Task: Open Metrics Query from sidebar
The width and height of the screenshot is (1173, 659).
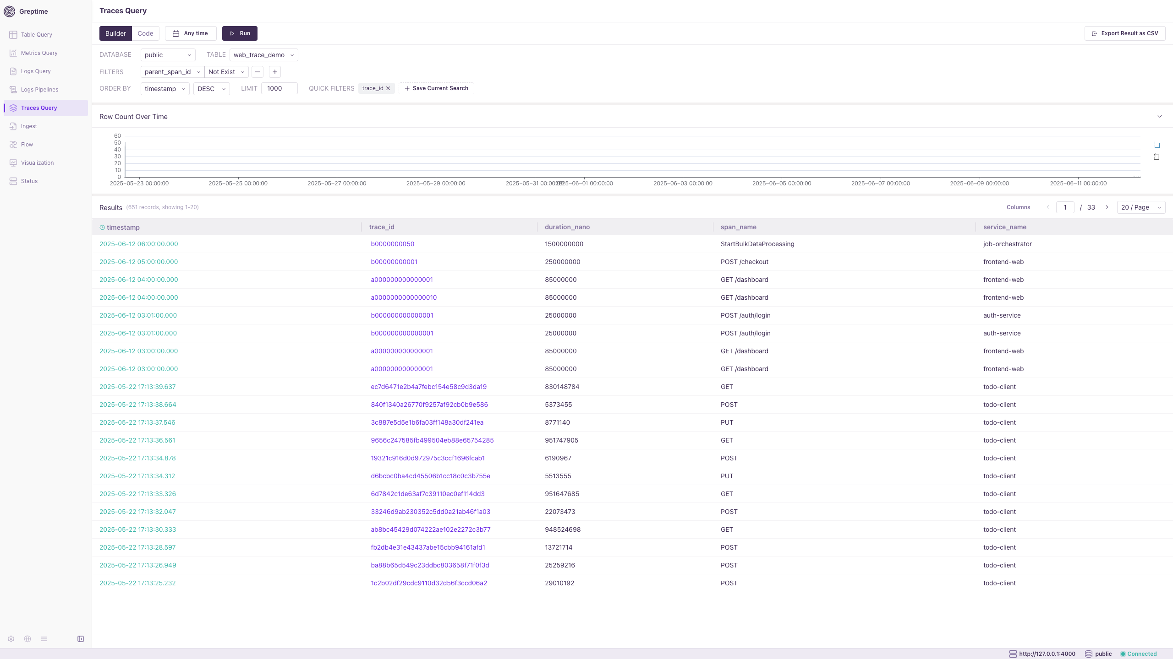Action: tap(39, 53)
